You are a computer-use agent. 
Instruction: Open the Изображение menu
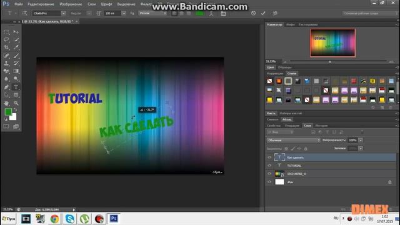click(71, 4)
